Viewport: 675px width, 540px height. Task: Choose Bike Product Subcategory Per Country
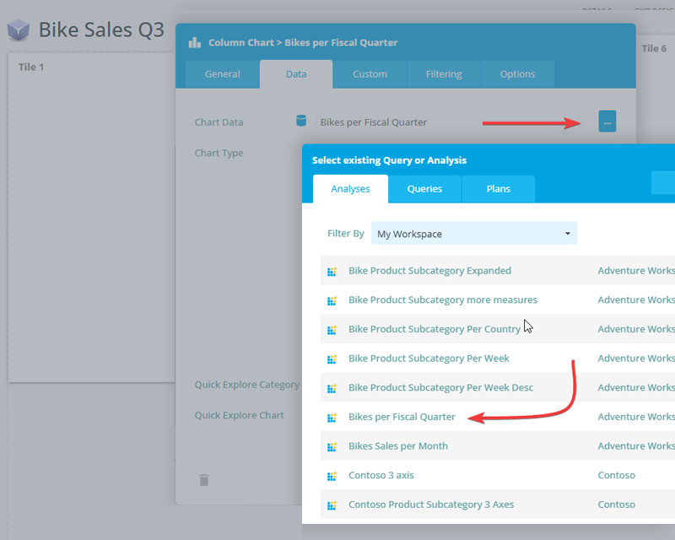tap(434, 329)
